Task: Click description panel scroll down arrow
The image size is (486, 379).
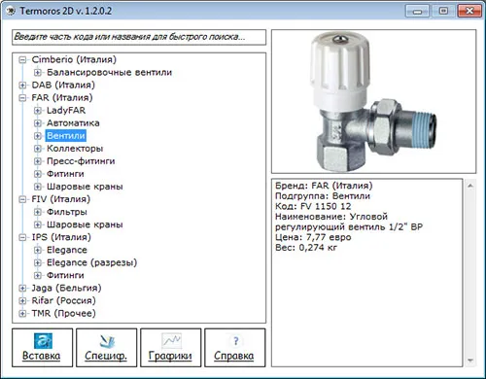Action: (470, 361)
